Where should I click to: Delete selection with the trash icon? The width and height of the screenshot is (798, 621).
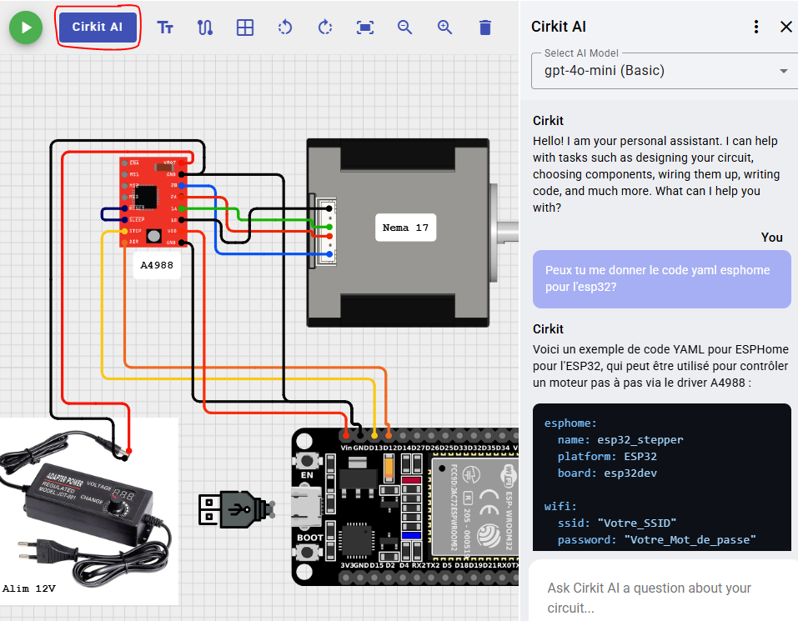click(x=485, y=27)
